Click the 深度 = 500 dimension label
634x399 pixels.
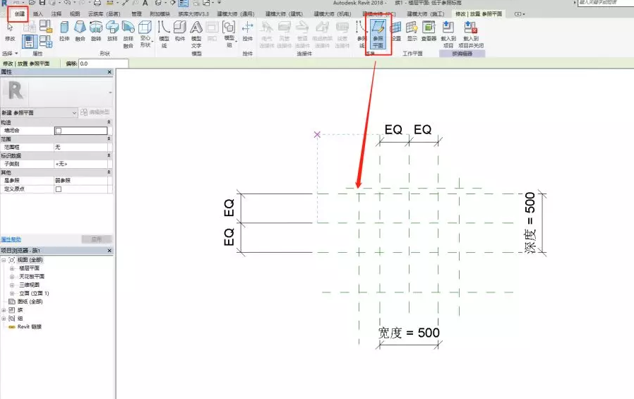point(530,222)
